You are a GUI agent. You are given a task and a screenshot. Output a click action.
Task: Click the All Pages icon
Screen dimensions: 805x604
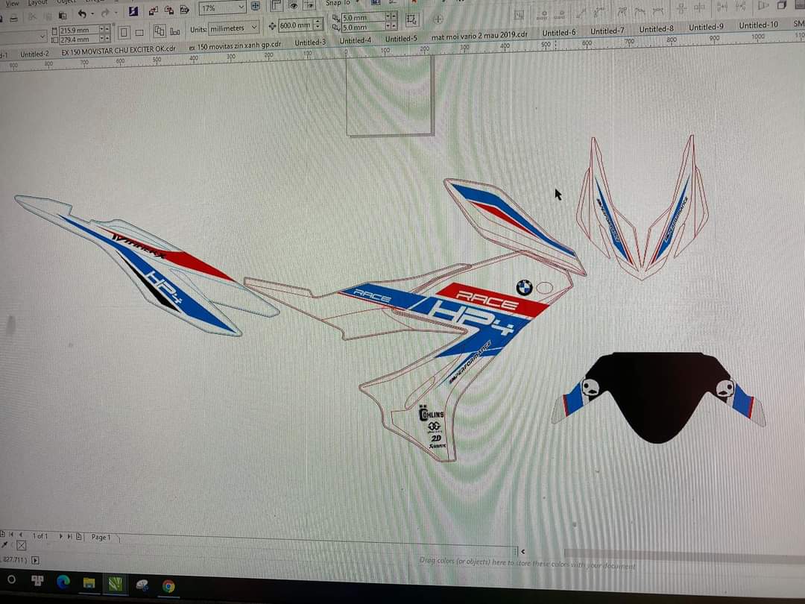160,32
